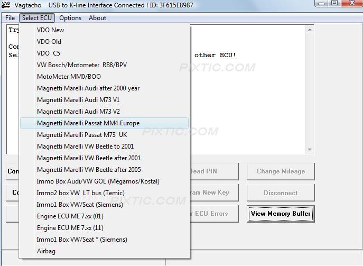Select Magnetti Marelli Audi after 2000 year
This screenshot has height=266, width=363.
(88, 88)
